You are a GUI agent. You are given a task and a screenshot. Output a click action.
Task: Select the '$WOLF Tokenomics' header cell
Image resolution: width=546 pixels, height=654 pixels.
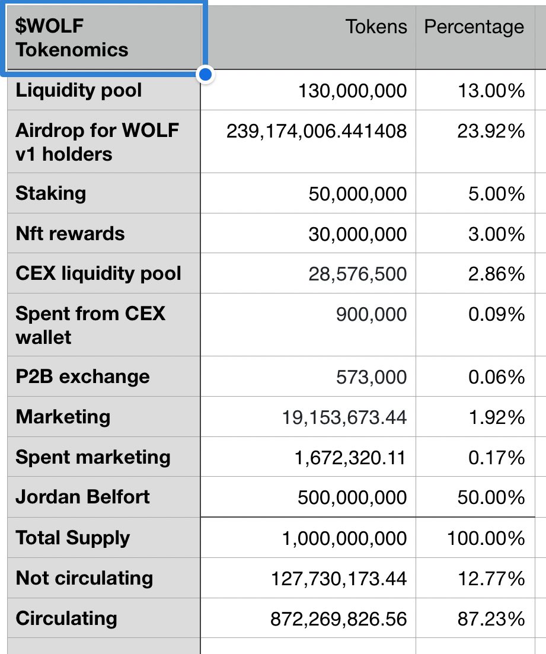(104, 38)
